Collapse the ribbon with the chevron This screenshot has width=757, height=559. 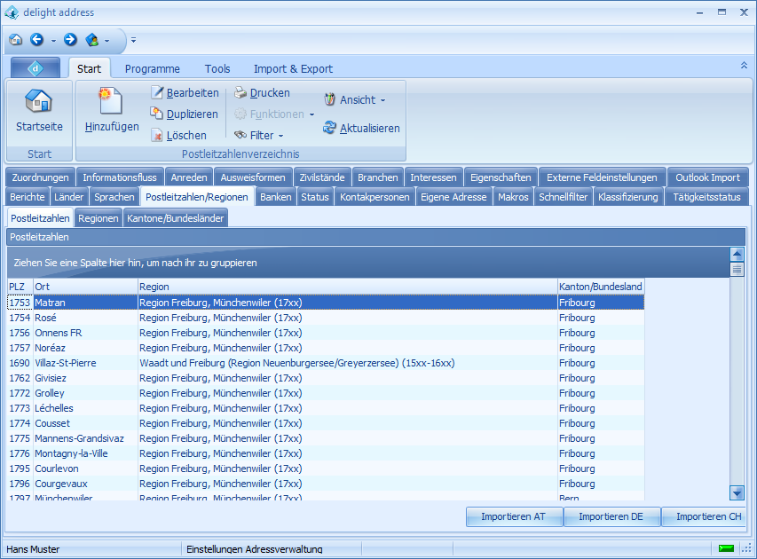tap(744, 66)
